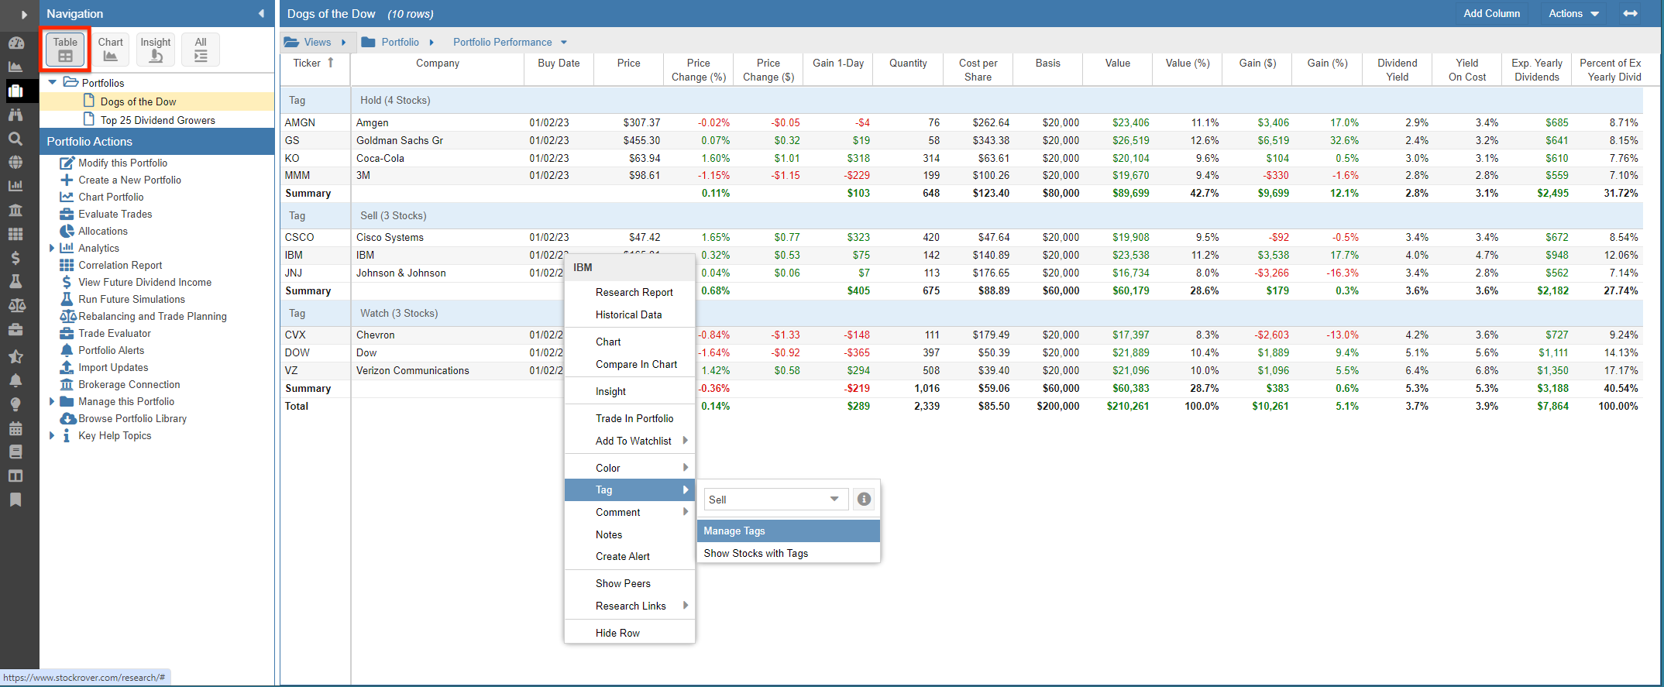This screenshot has width=1664, height=687.
Task: Collapse the Navigation panel with arrow
Action: point(261,13)
